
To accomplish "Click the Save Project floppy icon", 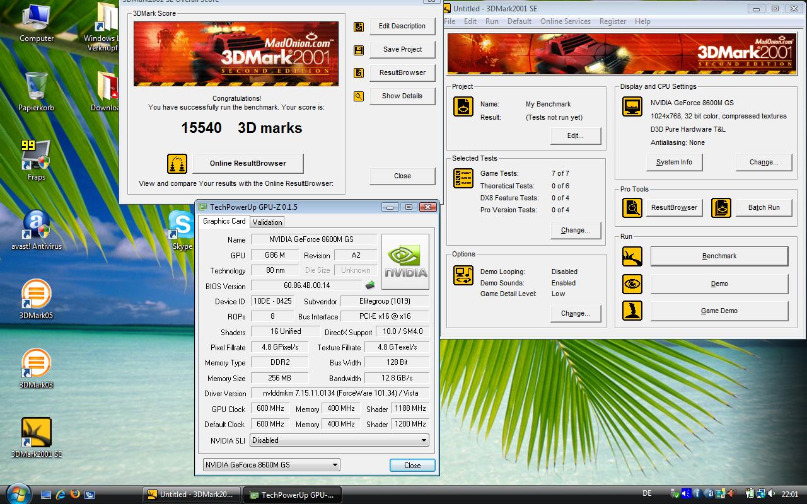I will coord(359,50).
